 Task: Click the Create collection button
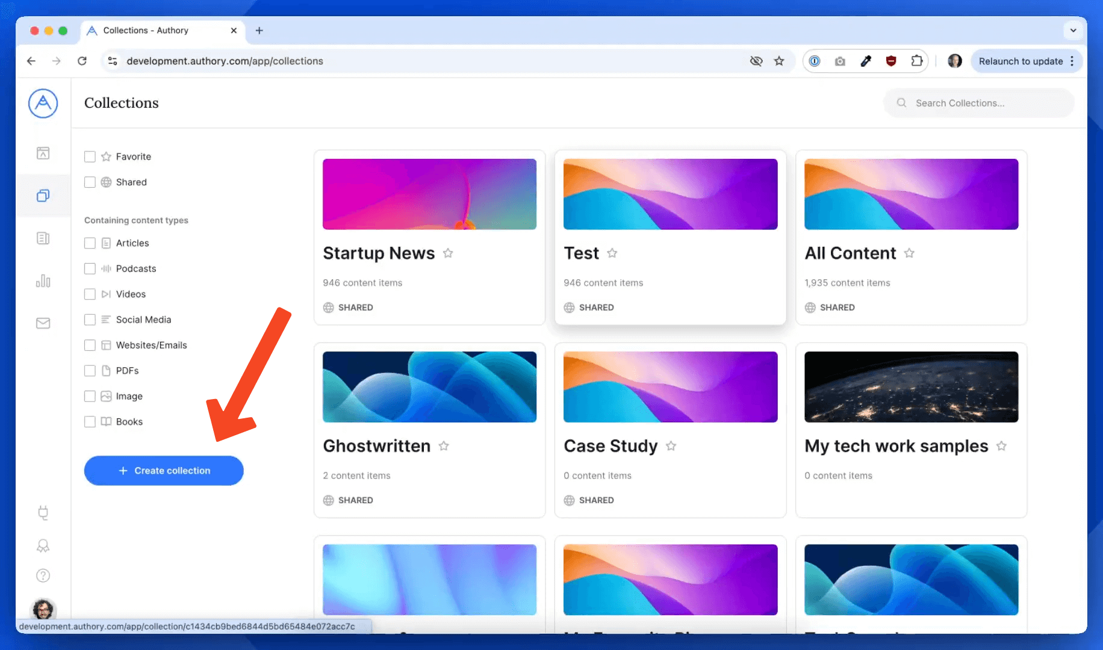[164, 471]
